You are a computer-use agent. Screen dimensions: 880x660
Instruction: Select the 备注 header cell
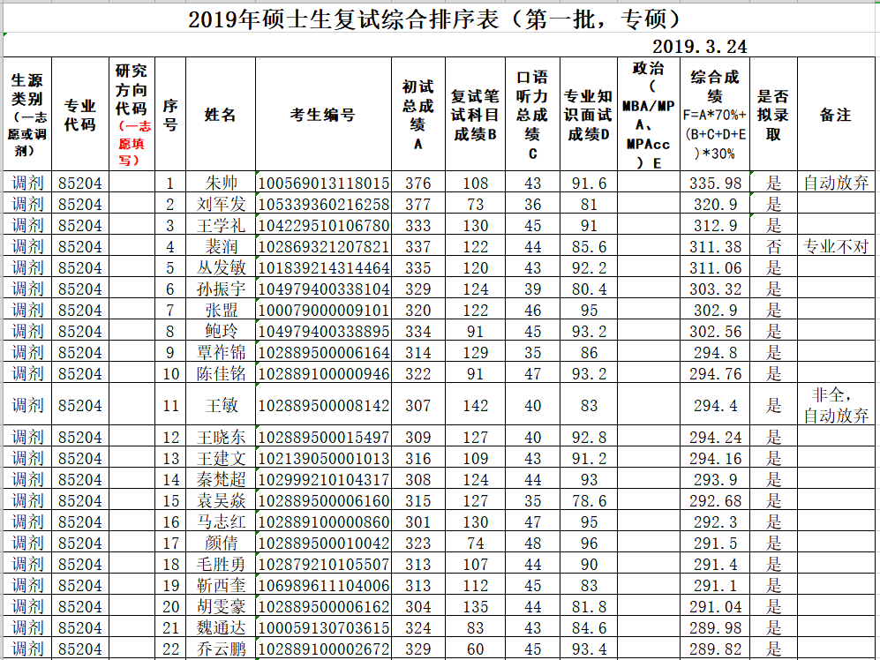[835, 115]
